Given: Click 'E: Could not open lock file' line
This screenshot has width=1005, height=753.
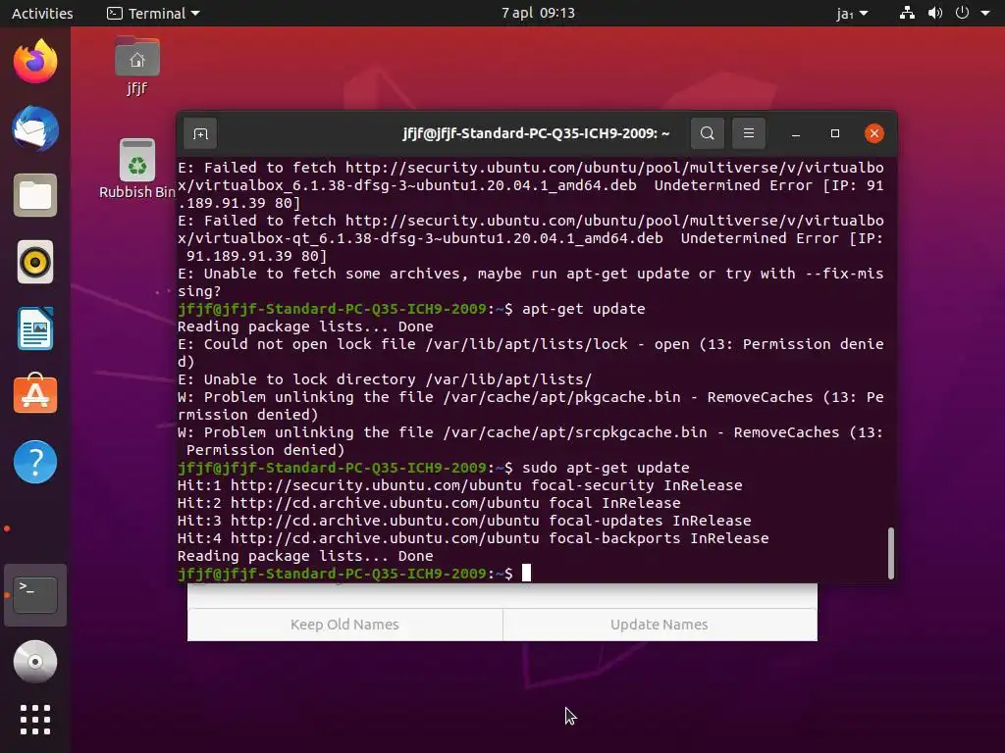Looking at the screenshot, I should pyautogui.click(x=531, y=353).
